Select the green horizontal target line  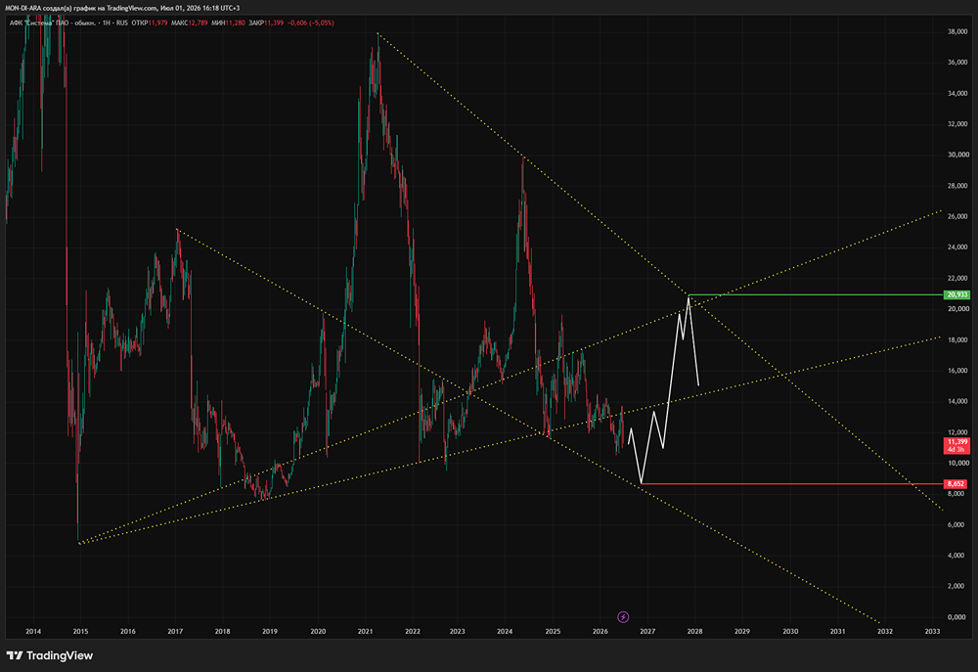(x=816, y=294)
